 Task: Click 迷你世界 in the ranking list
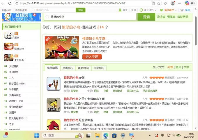point(14,72)
